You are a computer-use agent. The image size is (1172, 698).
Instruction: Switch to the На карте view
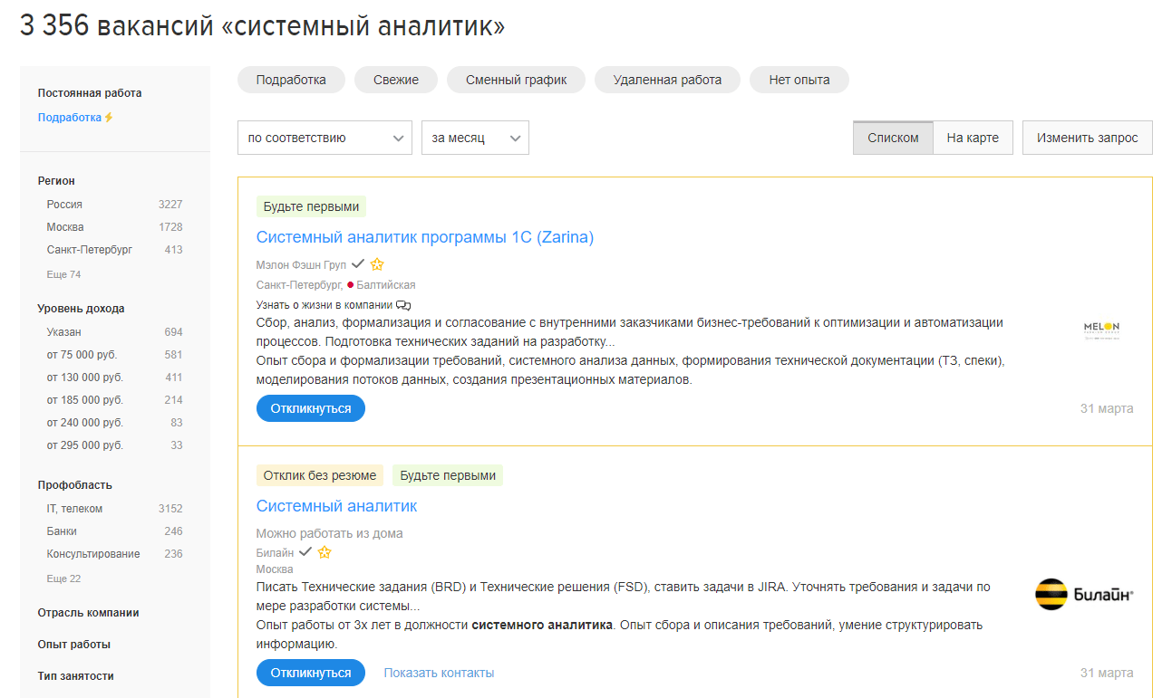(x=973, y=138)
